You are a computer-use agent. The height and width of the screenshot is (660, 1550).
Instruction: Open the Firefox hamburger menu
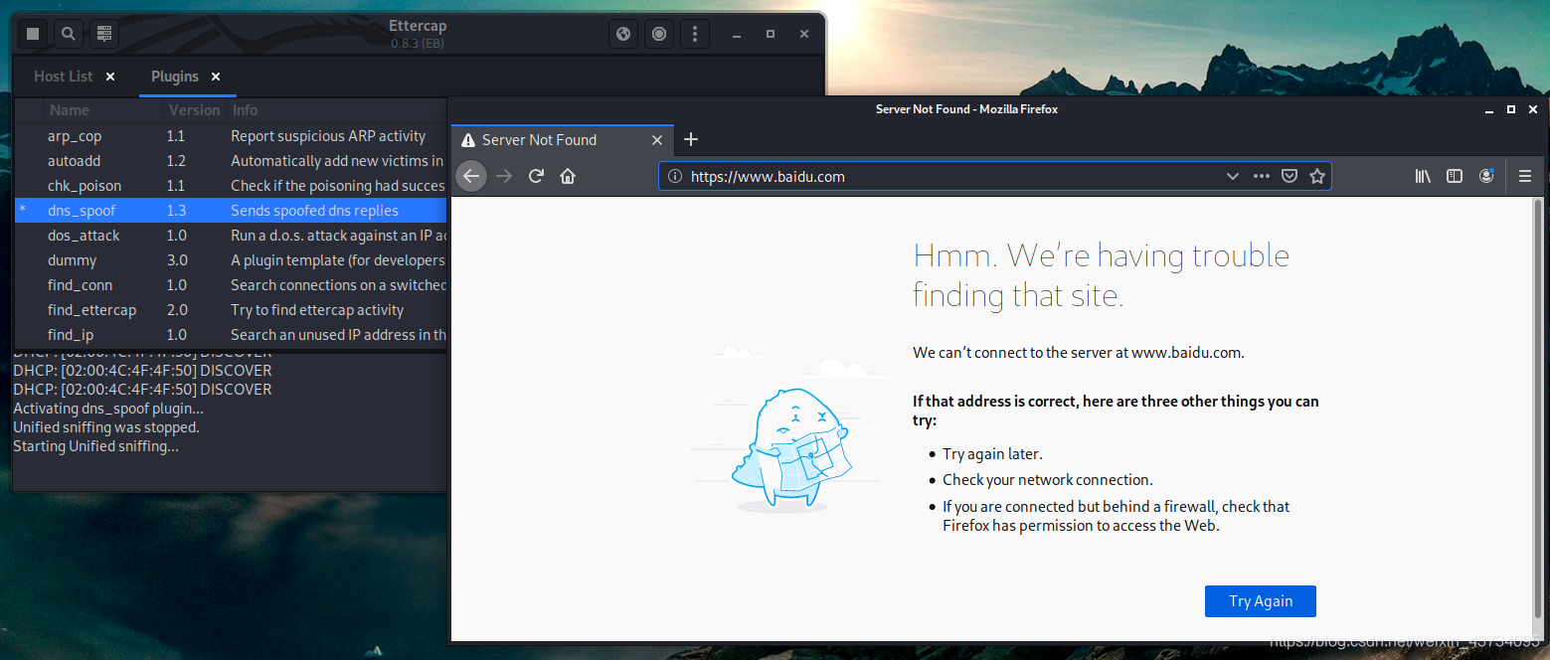(x=1525, y=176)
